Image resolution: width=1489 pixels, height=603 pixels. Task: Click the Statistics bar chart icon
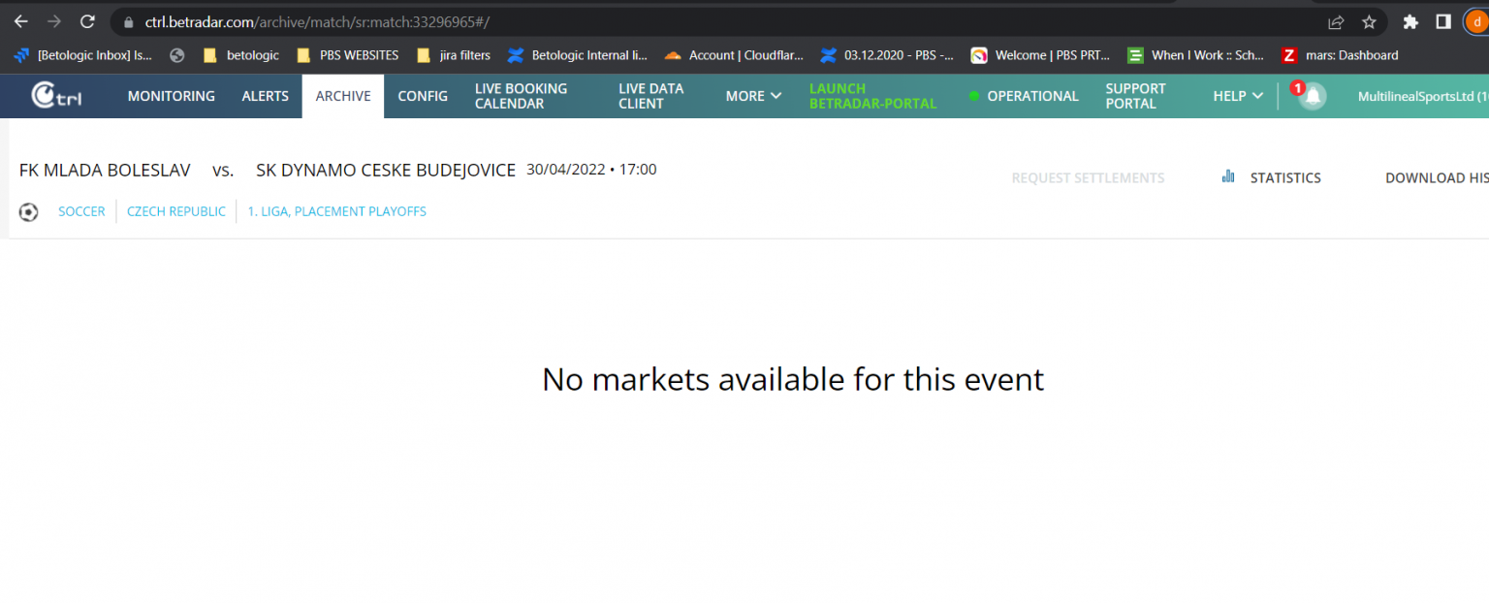point(1228,176)
